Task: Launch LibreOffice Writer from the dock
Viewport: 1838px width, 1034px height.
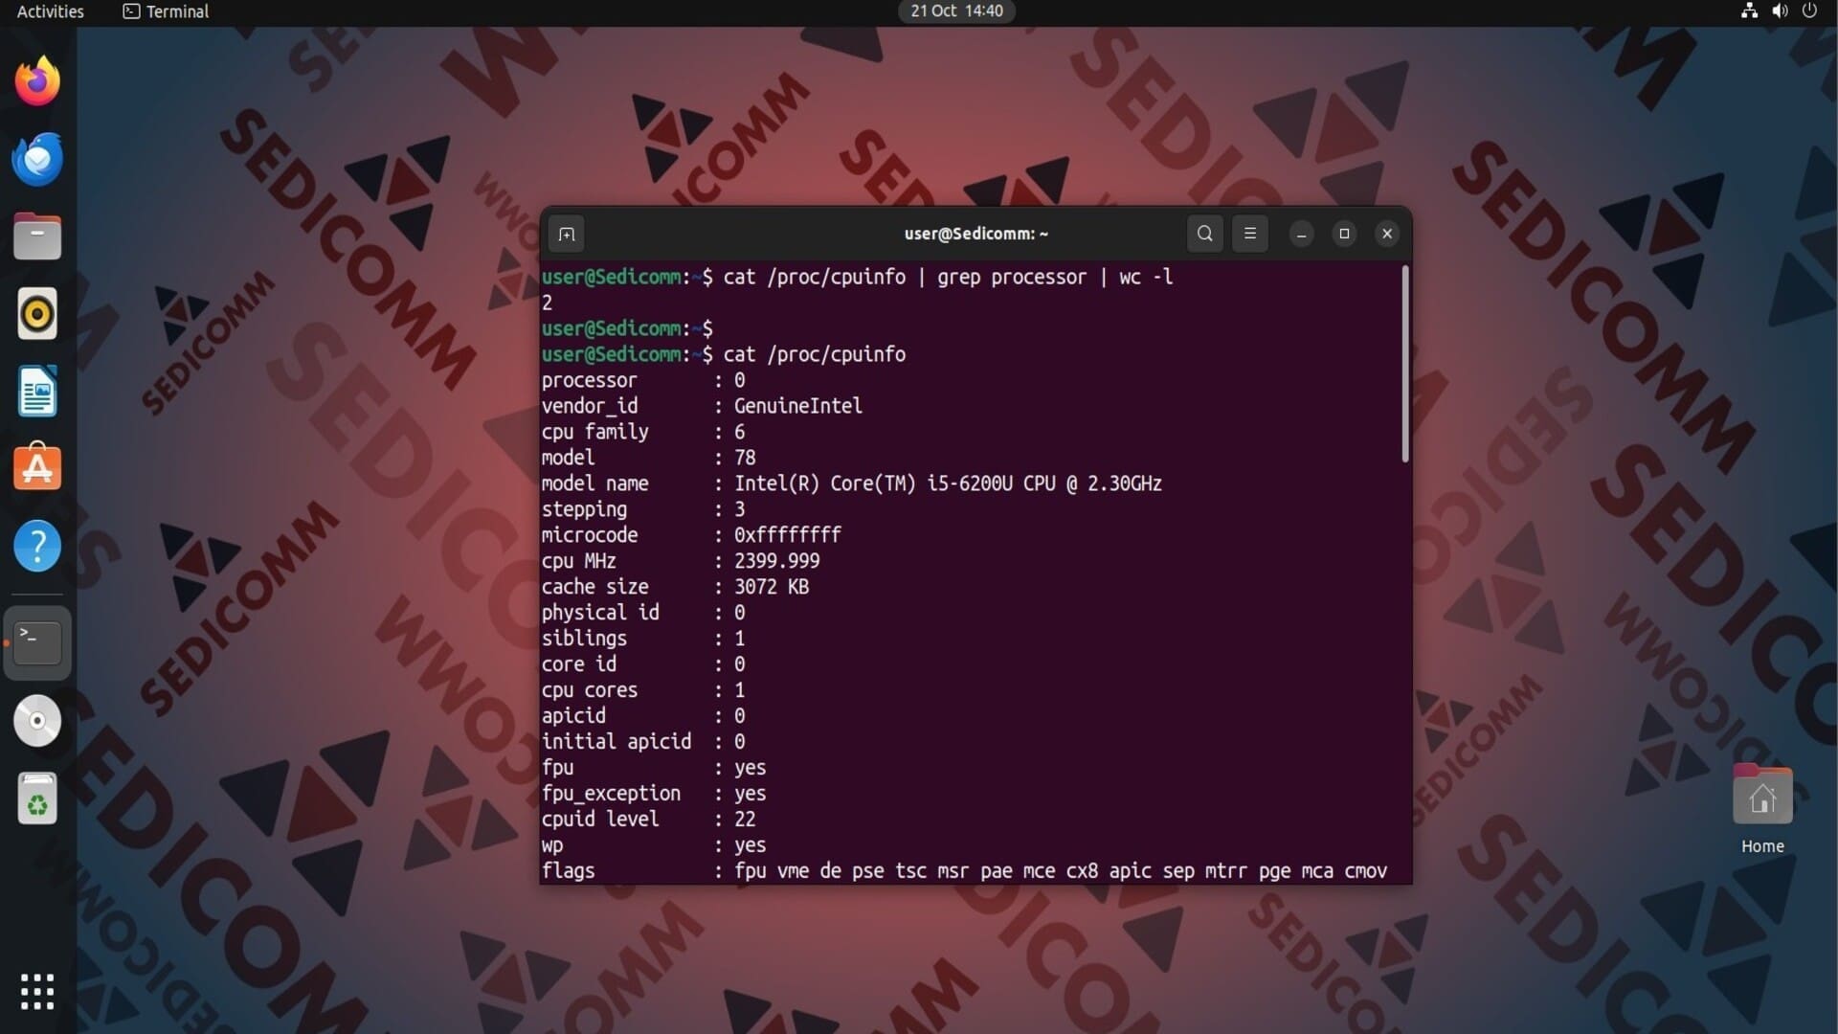Action: [37, 392]
